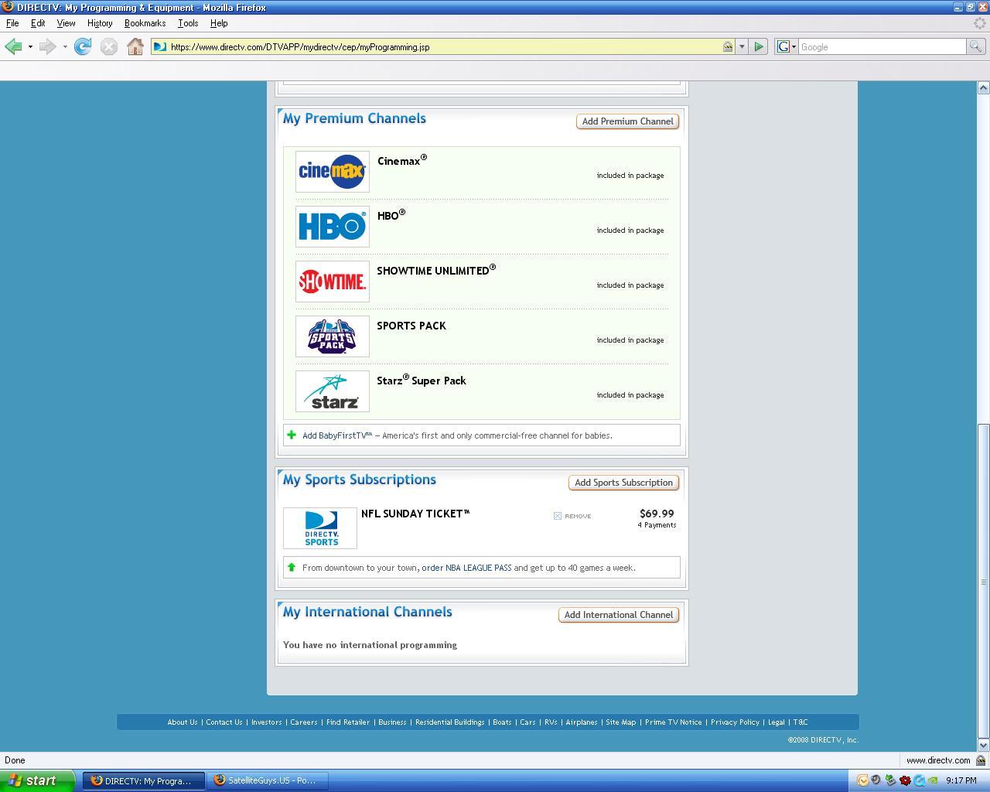
Task: Click the status bar padlock icon
Action: [981, 760]
